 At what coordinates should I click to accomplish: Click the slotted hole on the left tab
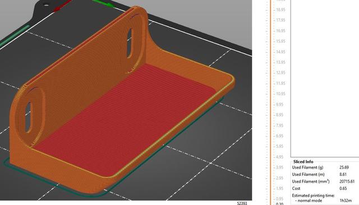pyautogui.click(x=28, y=117)
